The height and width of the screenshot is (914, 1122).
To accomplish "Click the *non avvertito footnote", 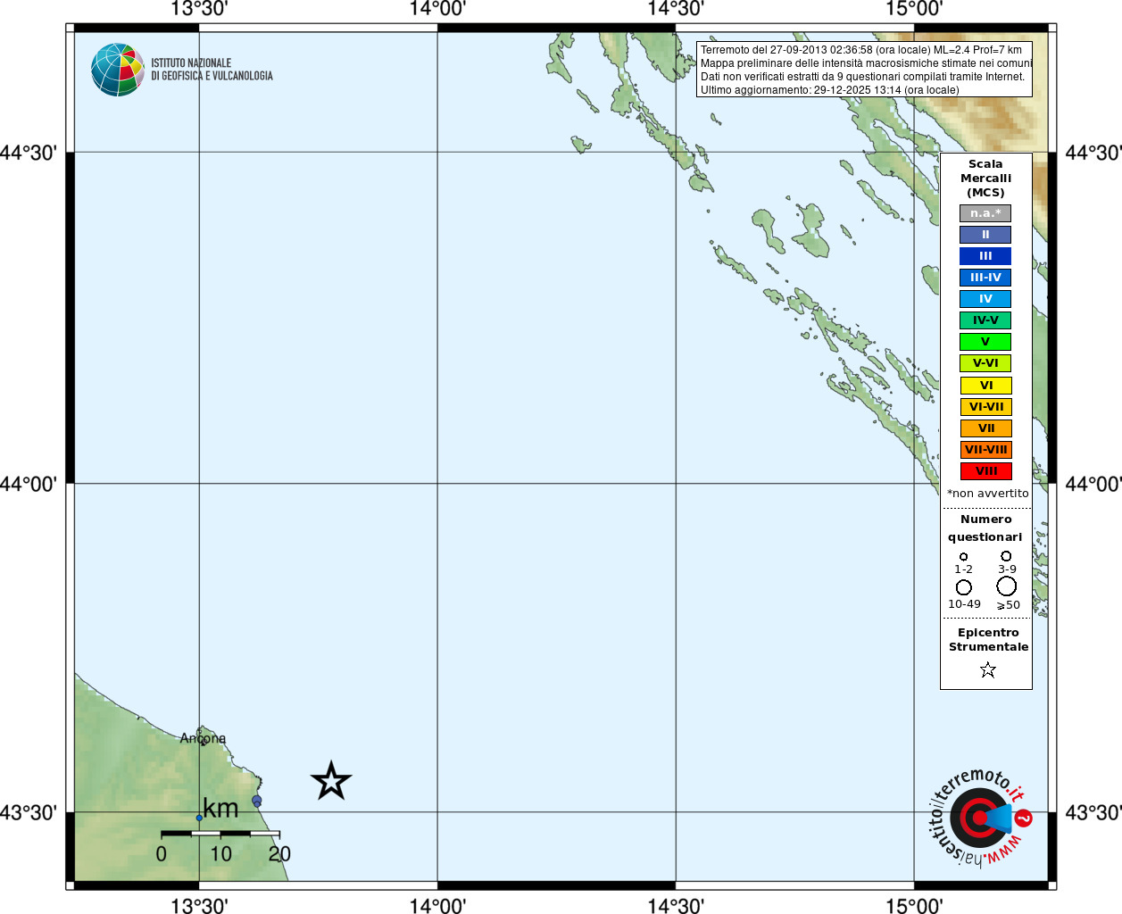I will point(987,494).
